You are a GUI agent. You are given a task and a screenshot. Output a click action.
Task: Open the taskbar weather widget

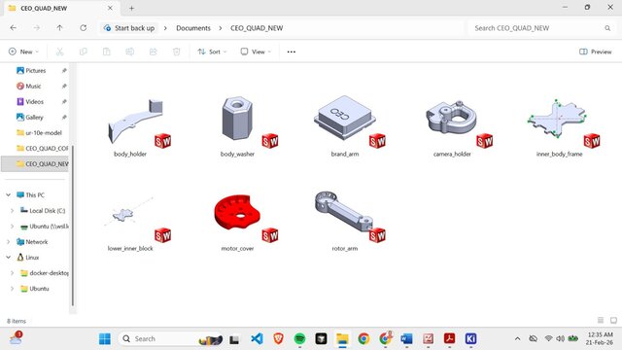tap(16, 338)
